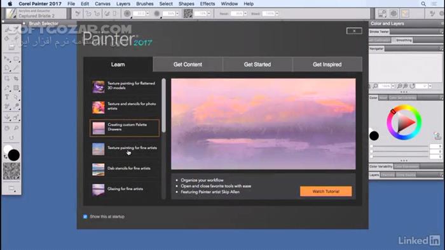Reset rotation in the Navigator panel

[413, 86]
